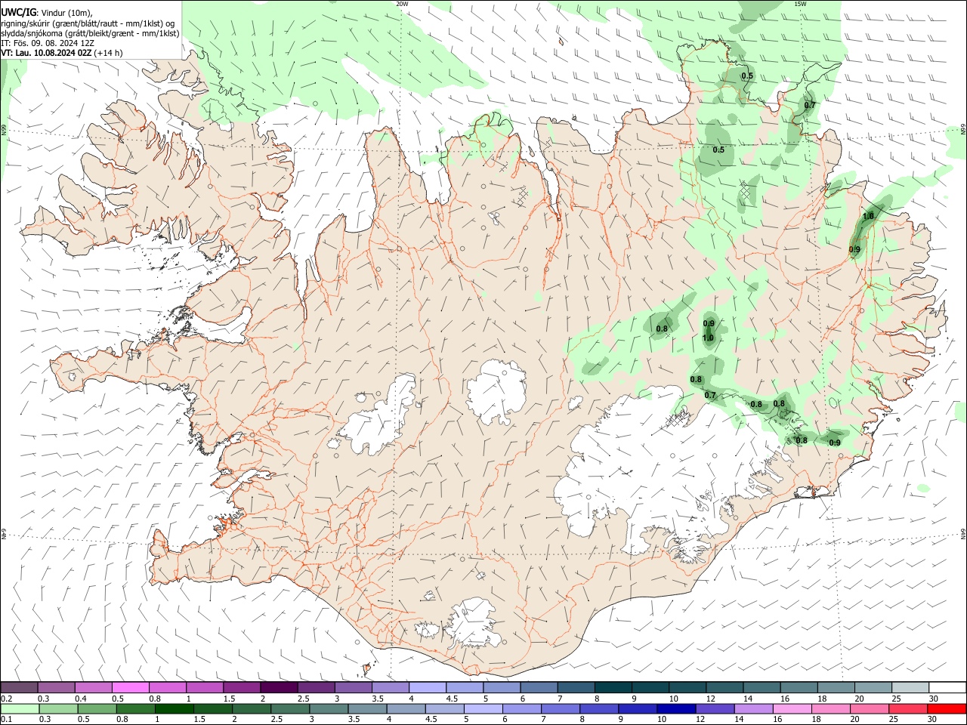Click the UWC/IG title text

click(18, 13)
